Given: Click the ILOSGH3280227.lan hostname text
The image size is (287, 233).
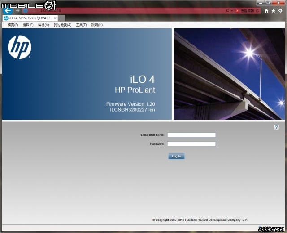Looking at the screenshot, I should pyautogui.click(x=132, y=110).
